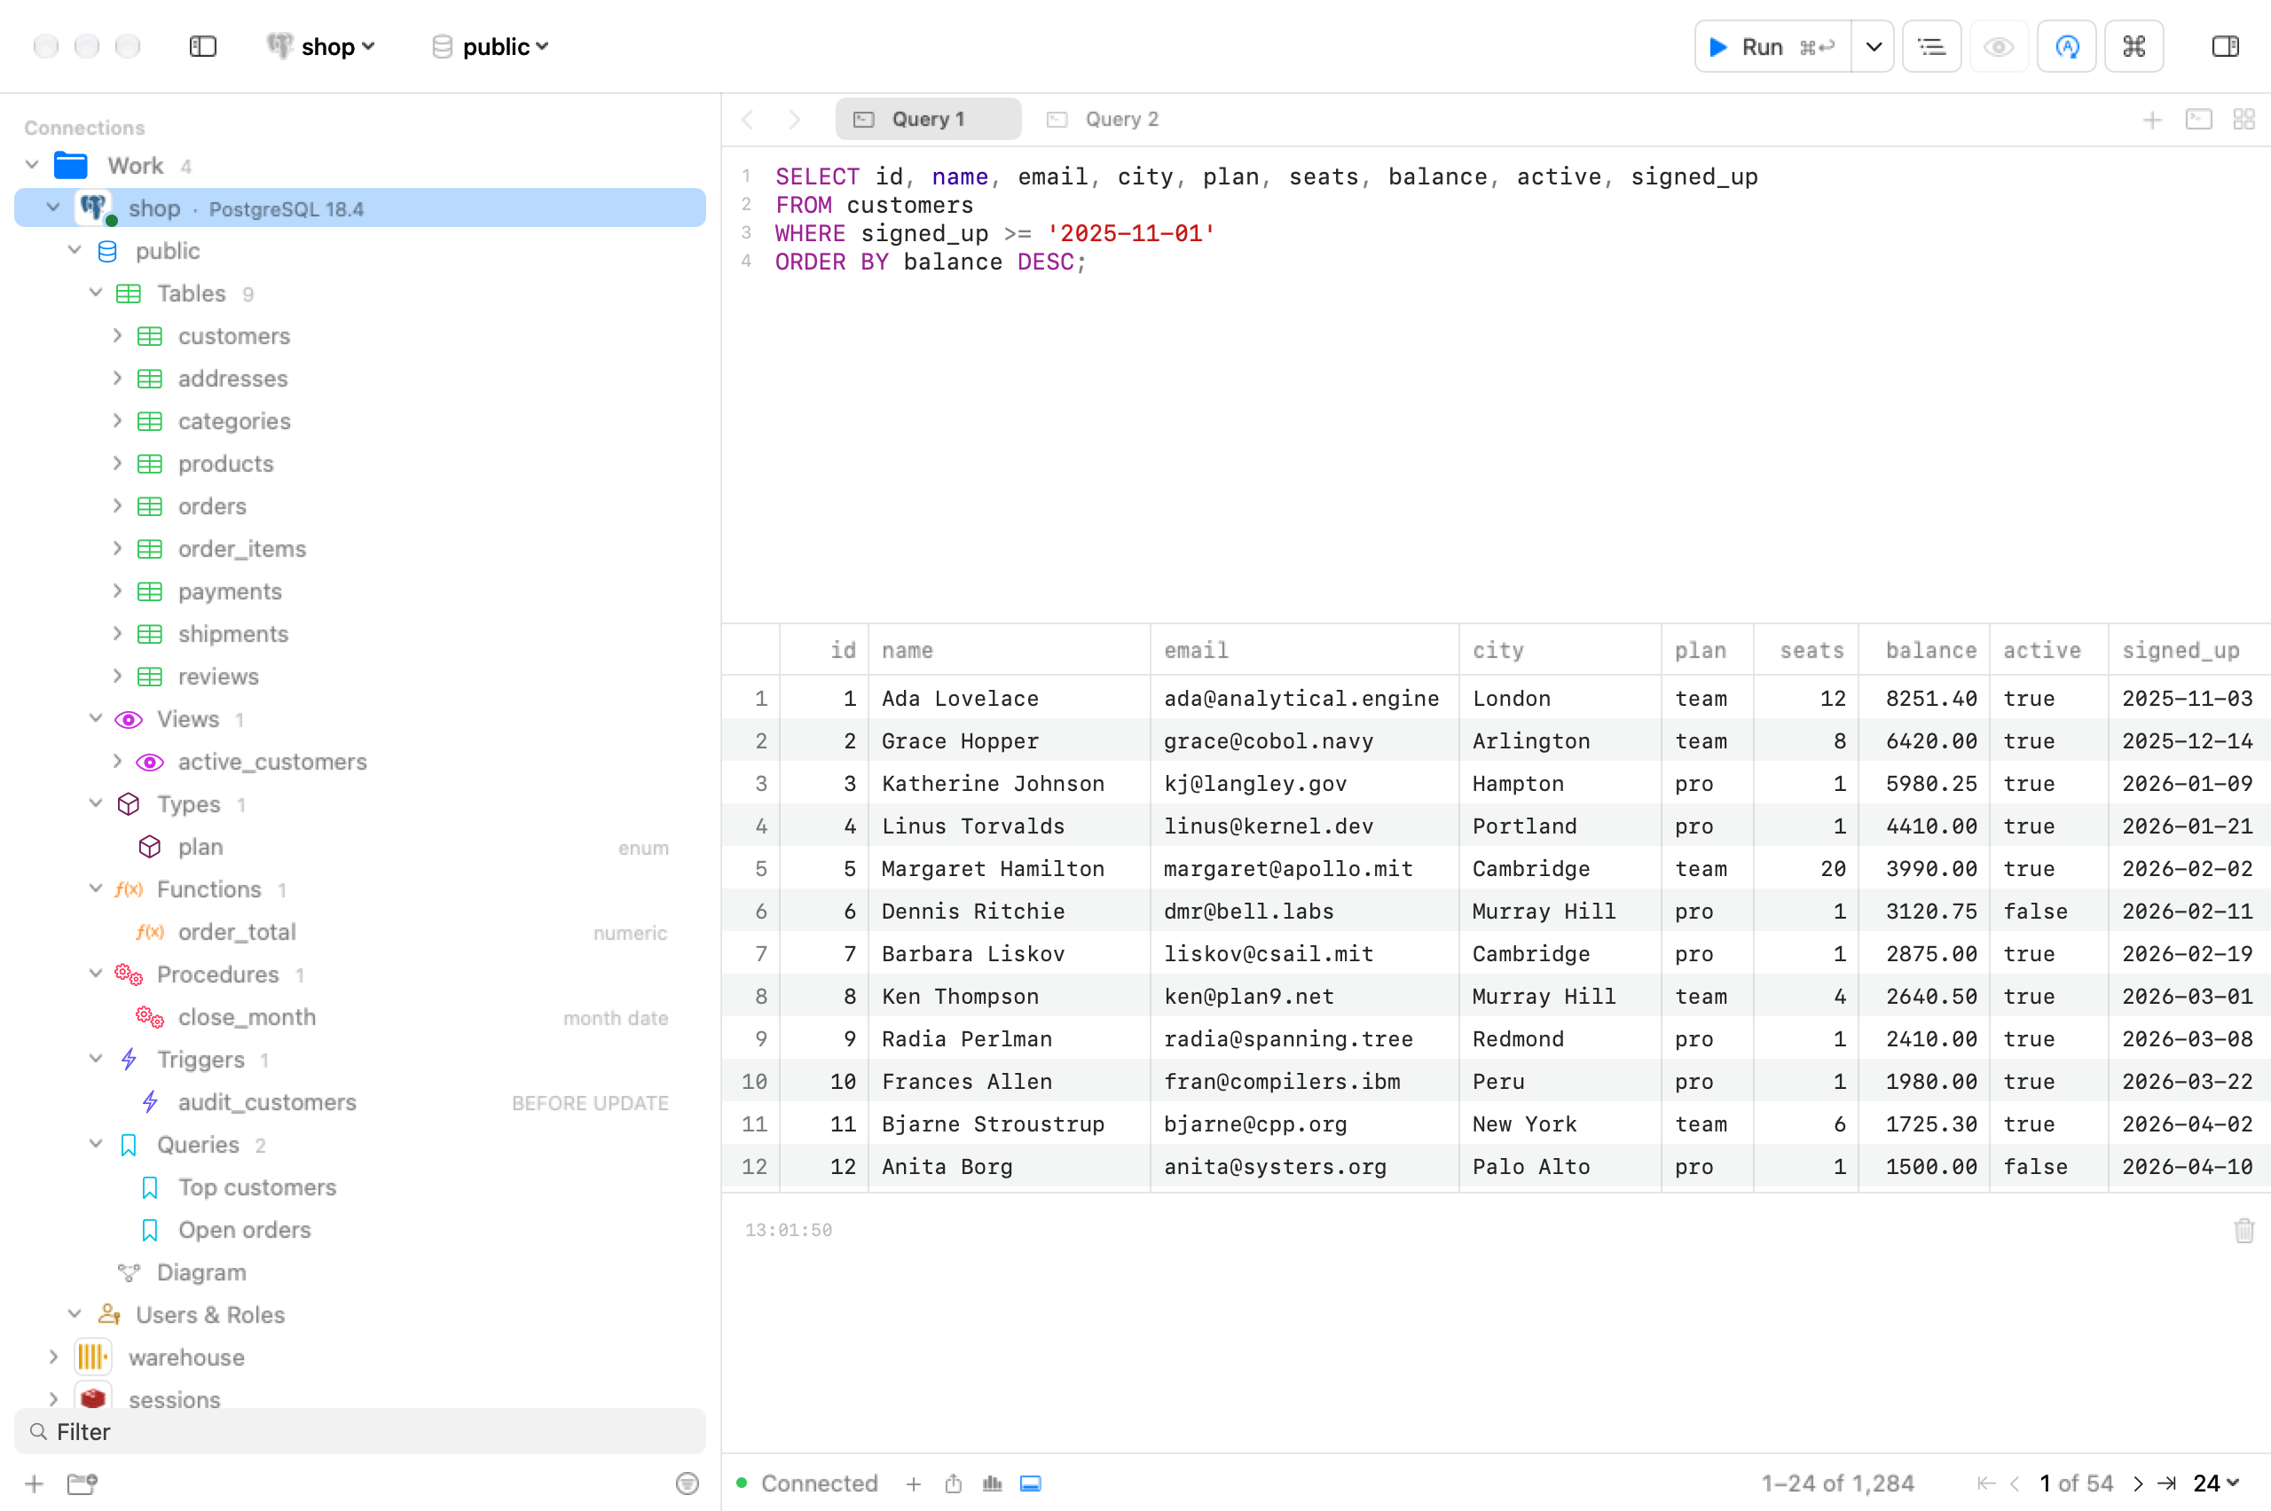Jump to the first results page
Image resolution: width=2271 pixels, height=1511 pixels.
tap(1984, 1483)
